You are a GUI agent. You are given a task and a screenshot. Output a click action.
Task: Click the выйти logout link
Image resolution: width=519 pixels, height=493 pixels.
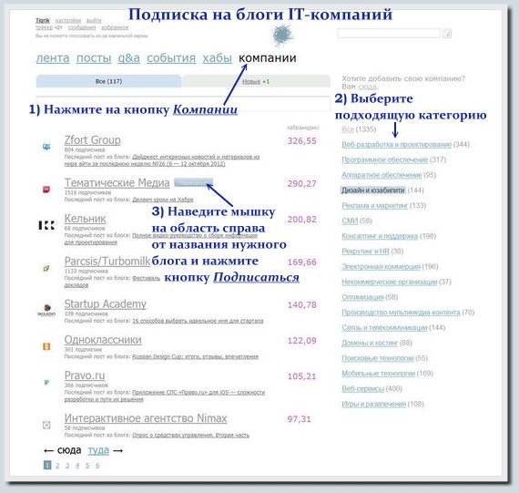click(x=94, y=21)
